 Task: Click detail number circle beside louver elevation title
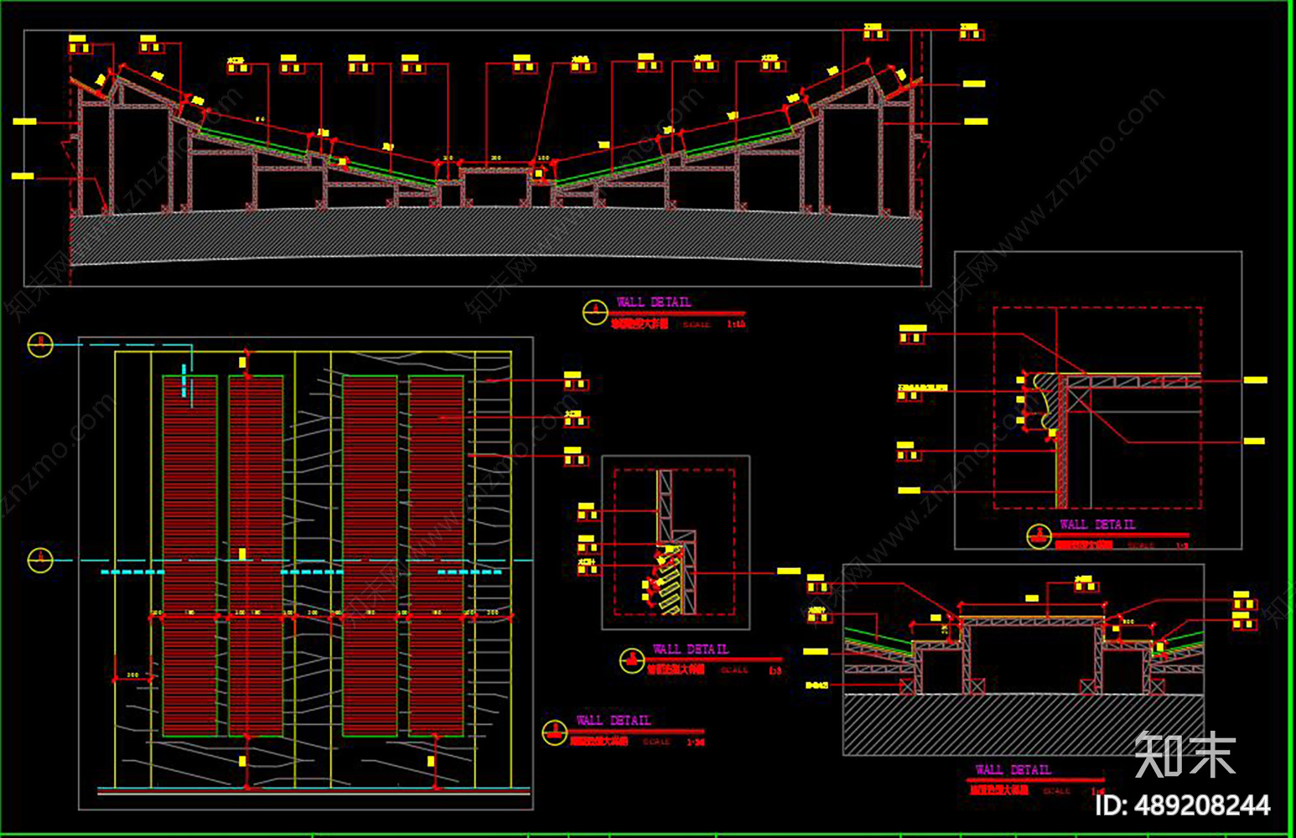(554, 732)
